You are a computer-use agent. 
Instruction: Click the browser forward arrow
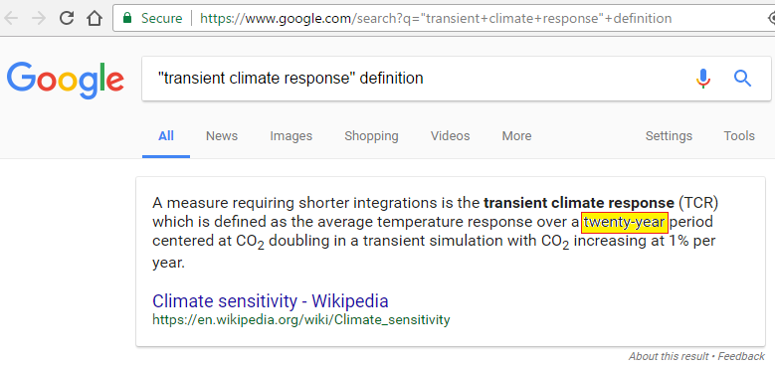[x=39, y=19]
